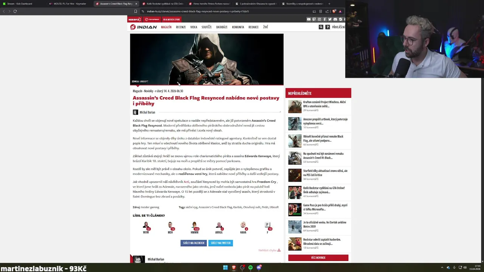Click the TECHFEED link in the top bar
Screen dimensions: 484x272
152,19
